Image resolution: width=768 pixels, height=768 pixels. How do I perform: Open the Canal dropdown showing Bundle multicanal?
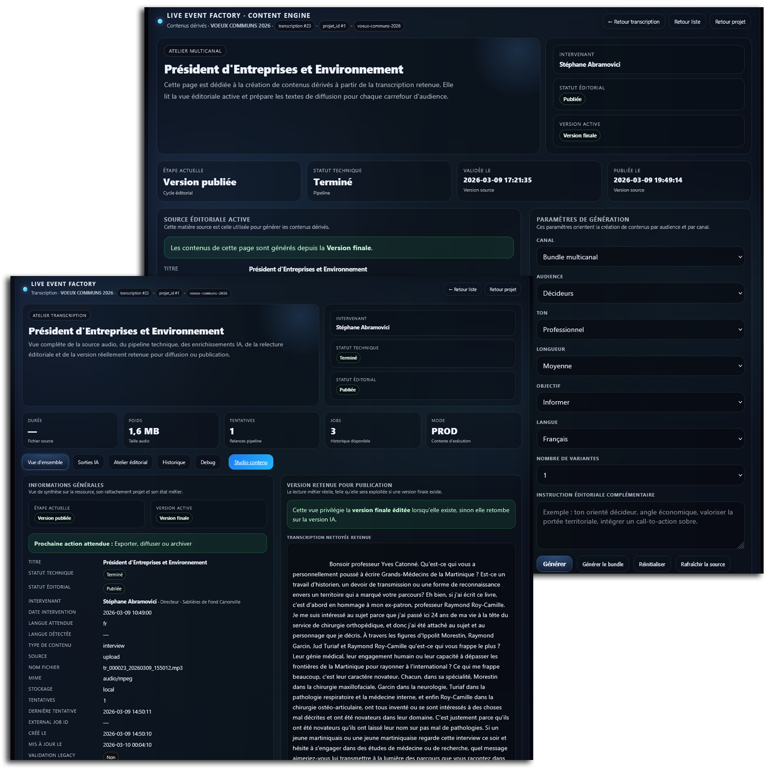tap(640, 257)
